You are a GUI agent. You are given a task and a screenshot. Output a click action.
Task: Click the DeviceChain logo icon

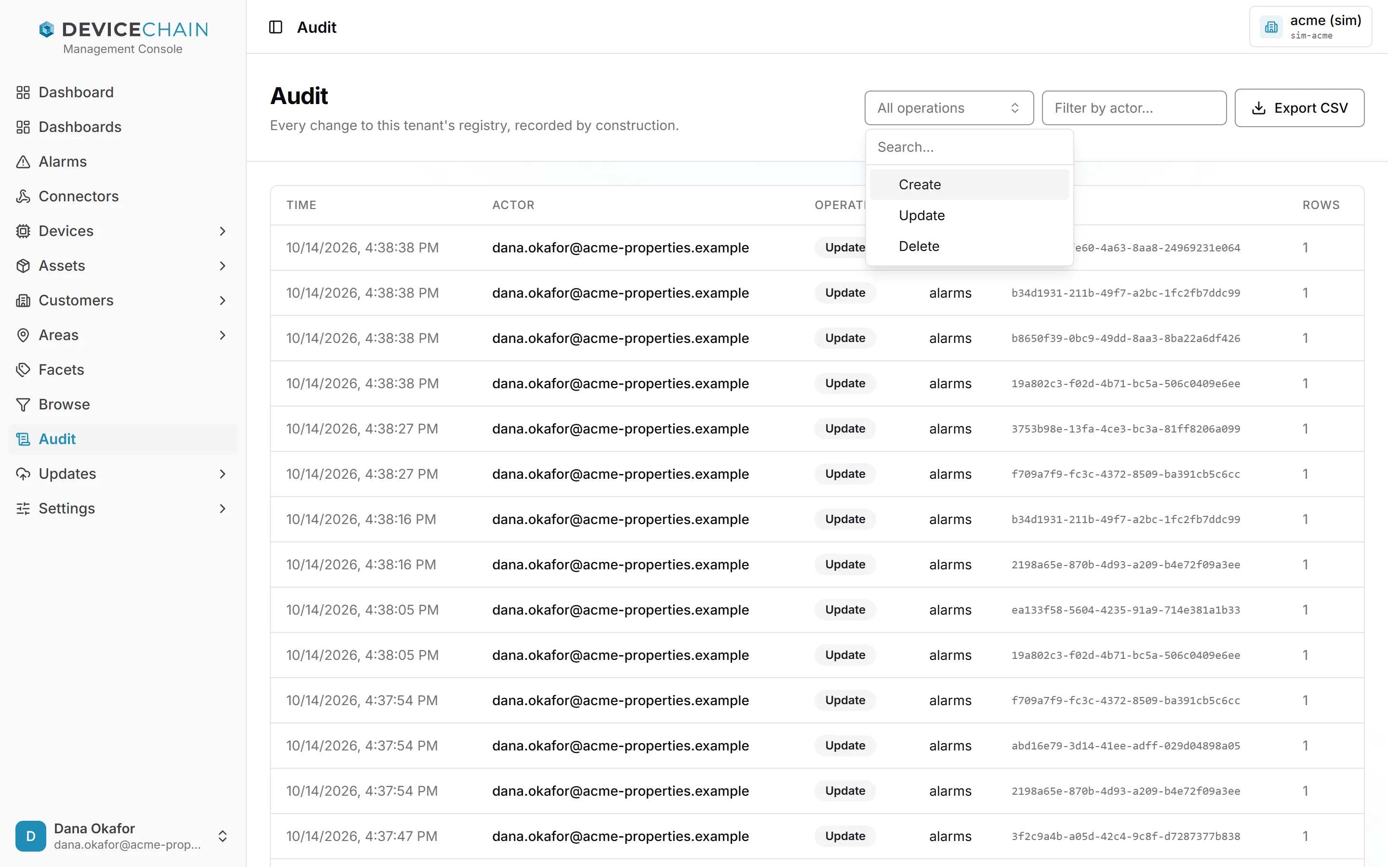[x=46, y=29]
